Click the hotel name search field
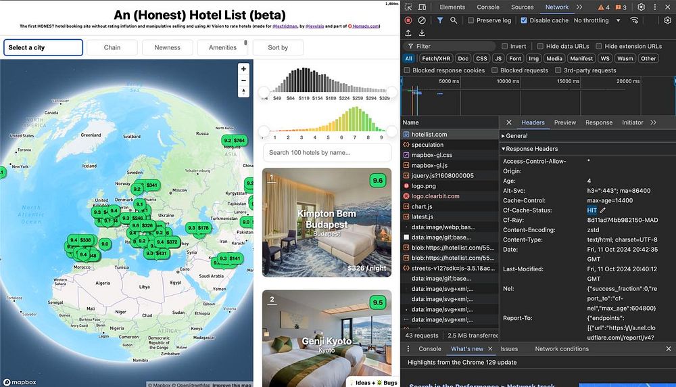The width and height of the screenshot is (676, 387). coord(327,152)
